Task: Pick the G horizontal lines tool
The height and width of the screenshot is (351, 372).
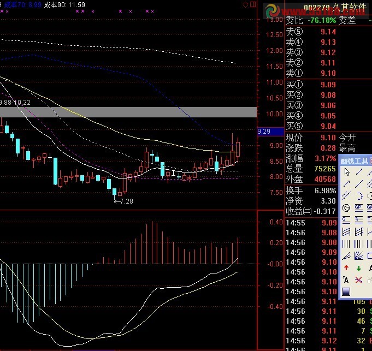Action: (x=346, y=220)
